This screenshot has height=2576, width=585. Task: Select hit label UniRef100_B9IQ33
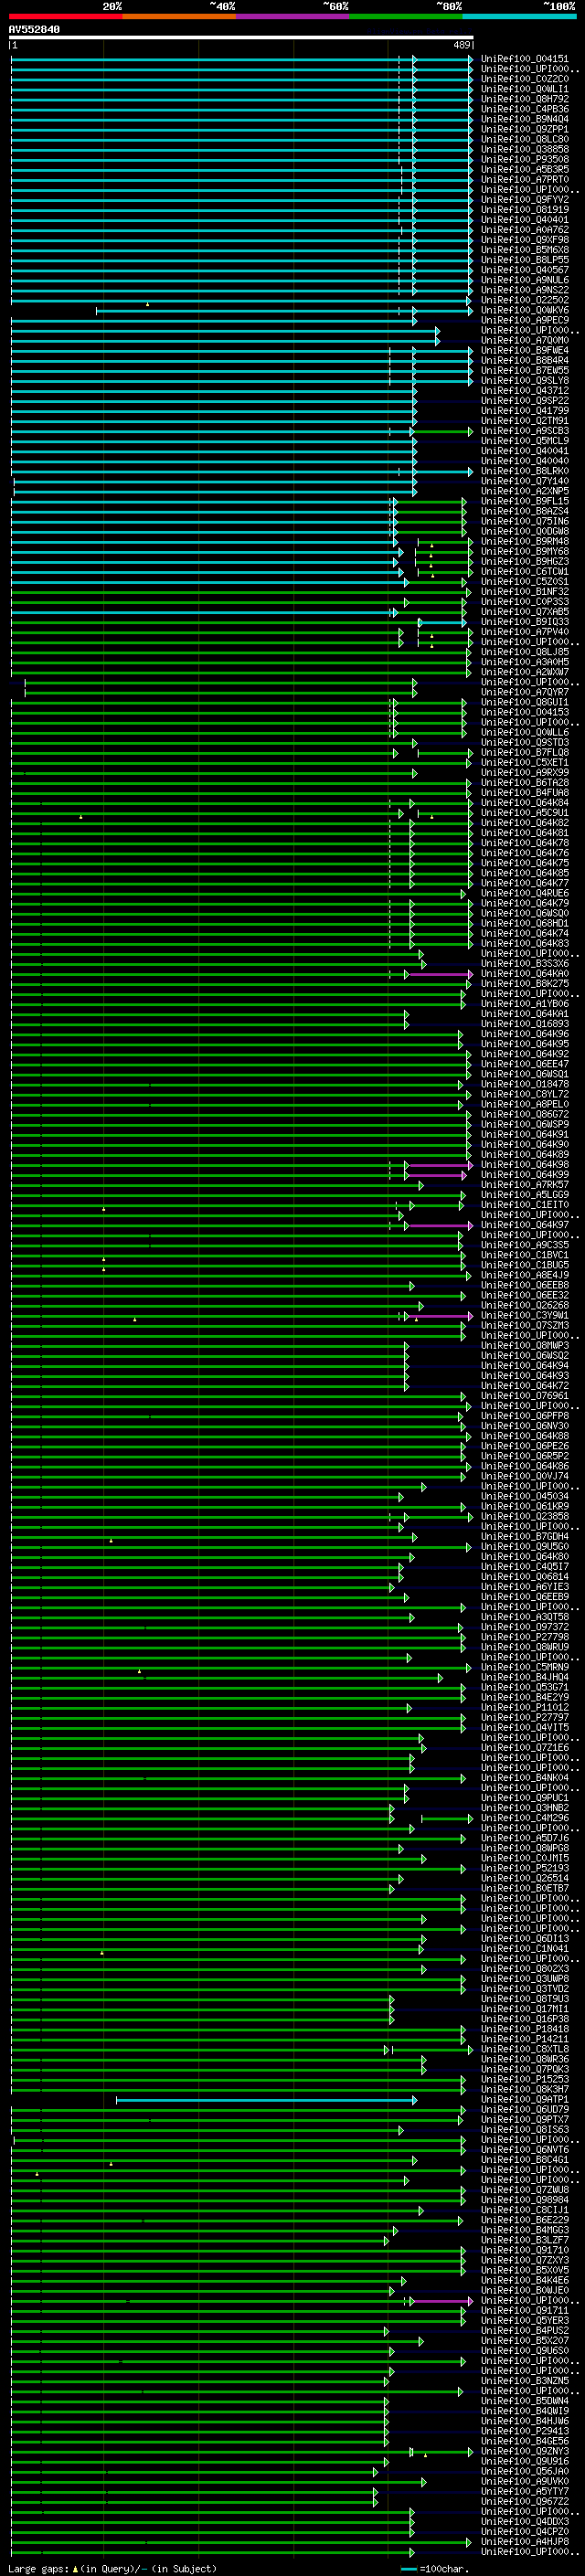coord(525,622)
